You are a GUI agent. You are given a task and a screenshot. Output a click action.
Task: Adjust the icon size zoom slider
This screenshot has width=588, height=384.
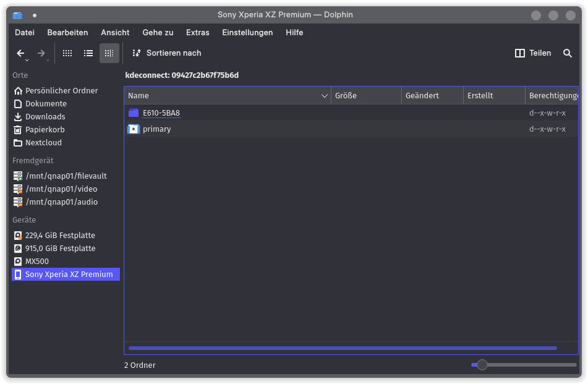click(482, 365)
